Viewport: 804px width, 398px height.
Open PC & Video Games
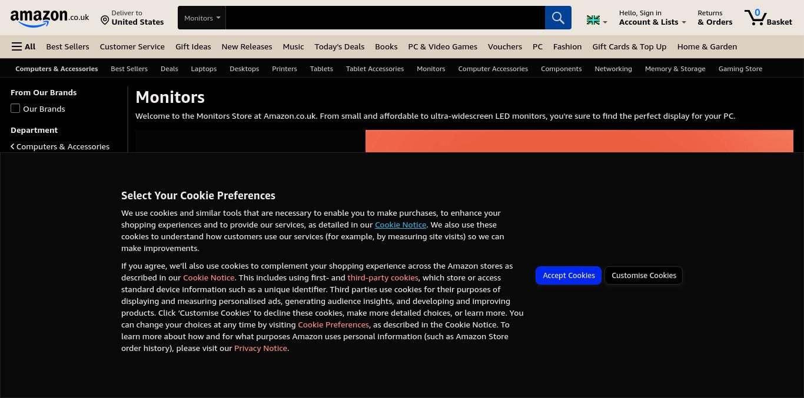(443, 46)
